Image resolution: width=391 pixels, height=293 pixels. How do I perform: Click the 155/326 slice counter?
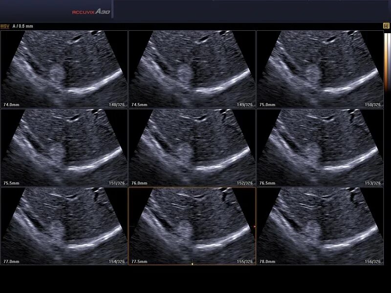(245, 262)
